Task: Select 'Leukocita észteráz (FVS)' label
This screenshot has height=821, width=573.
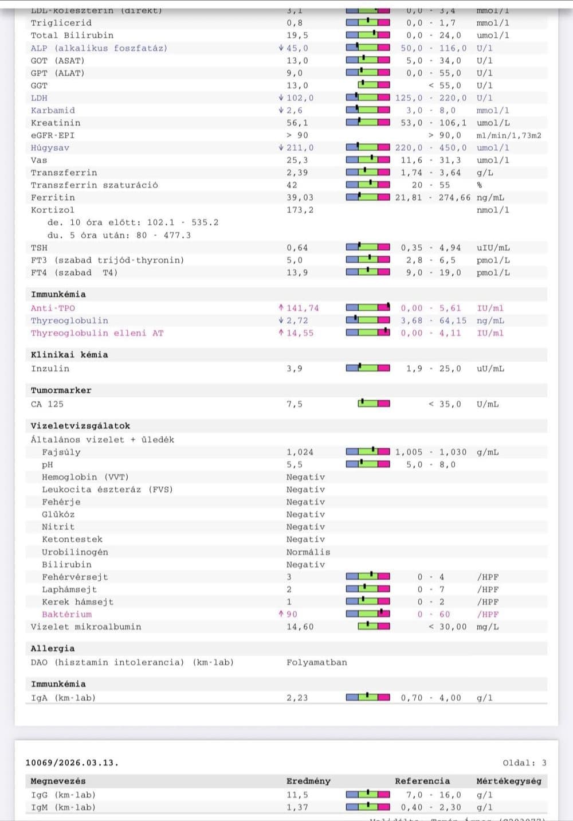Action: [107, 490]
